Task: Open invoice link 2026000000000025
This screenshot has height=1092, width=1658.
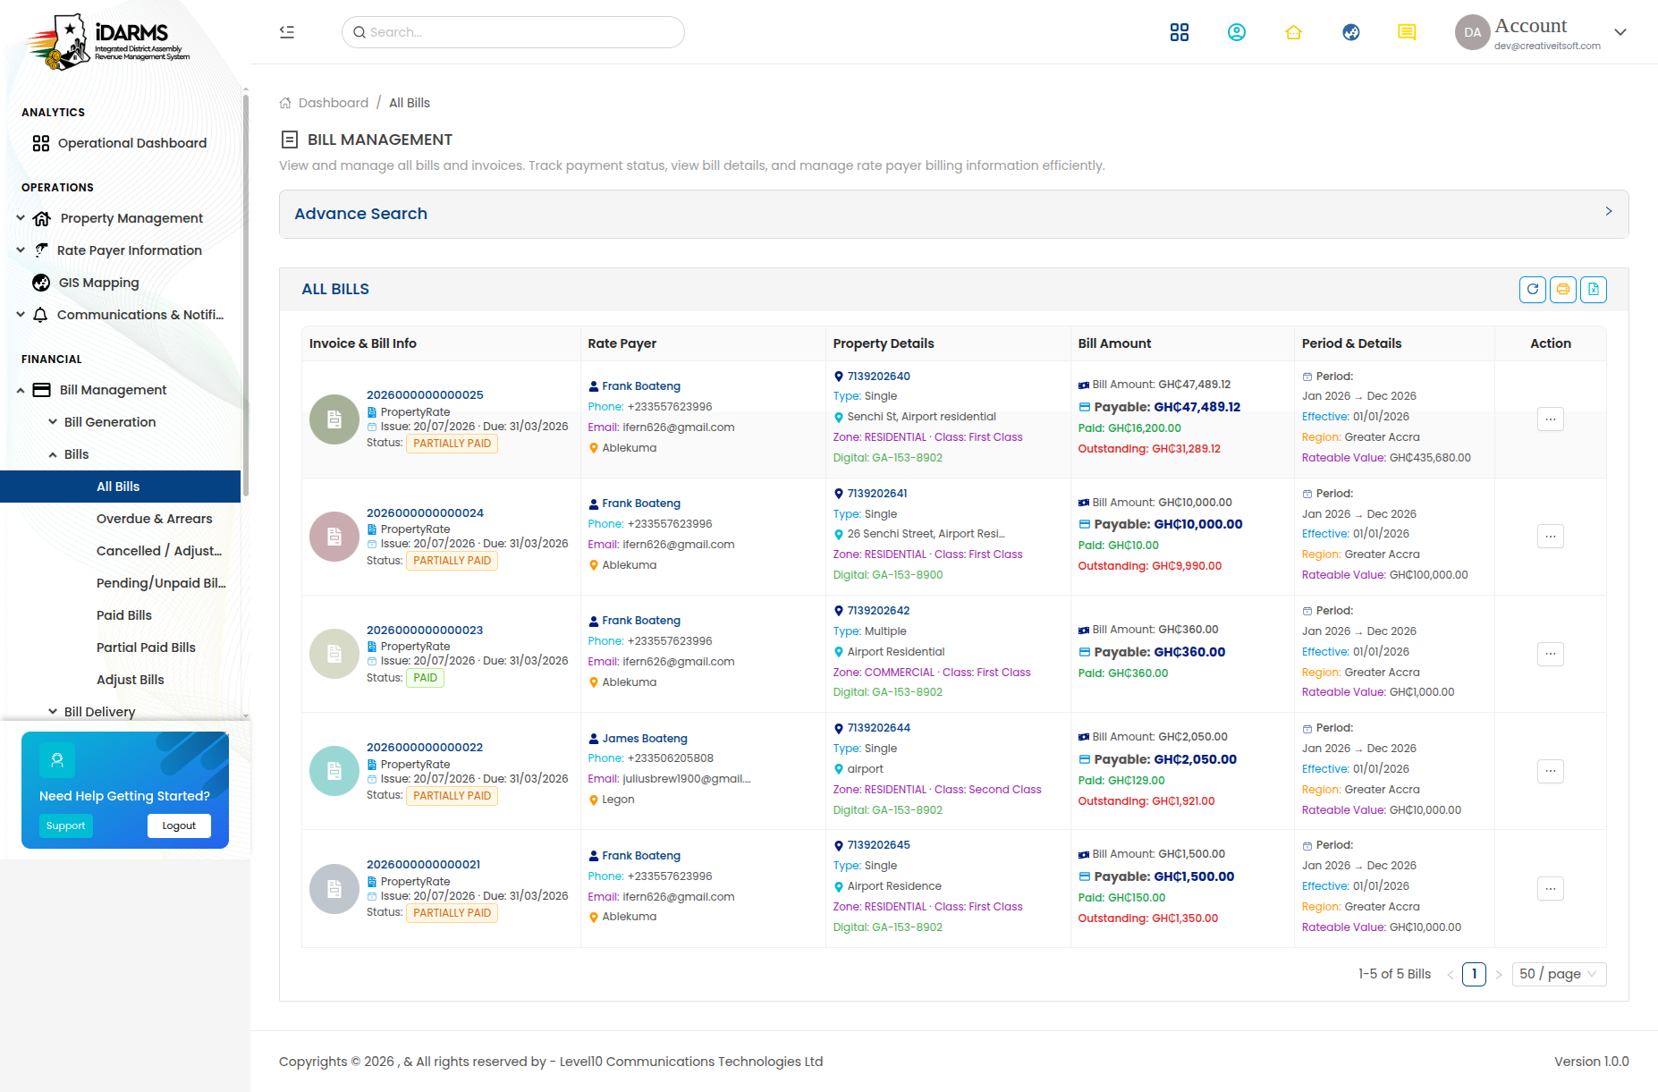Action: [425, 394]
